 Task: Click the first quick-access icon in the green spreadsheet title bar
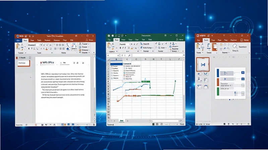click(x=109, y=36)
